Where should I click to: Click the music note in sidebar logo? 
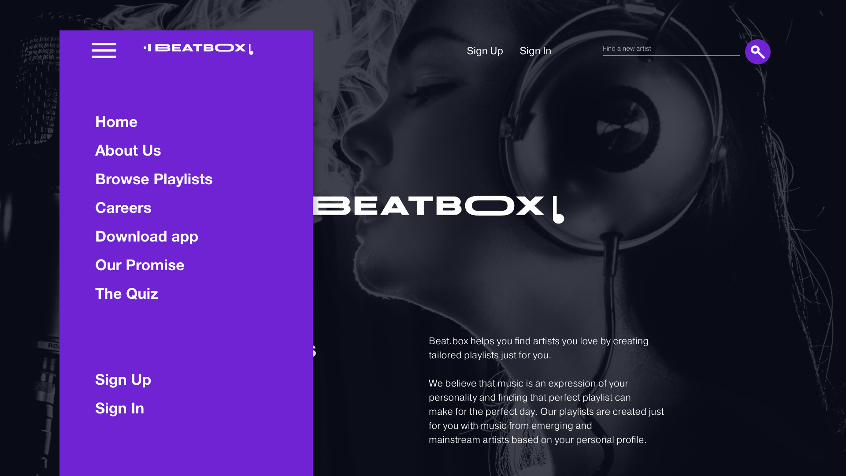(251, 49)
